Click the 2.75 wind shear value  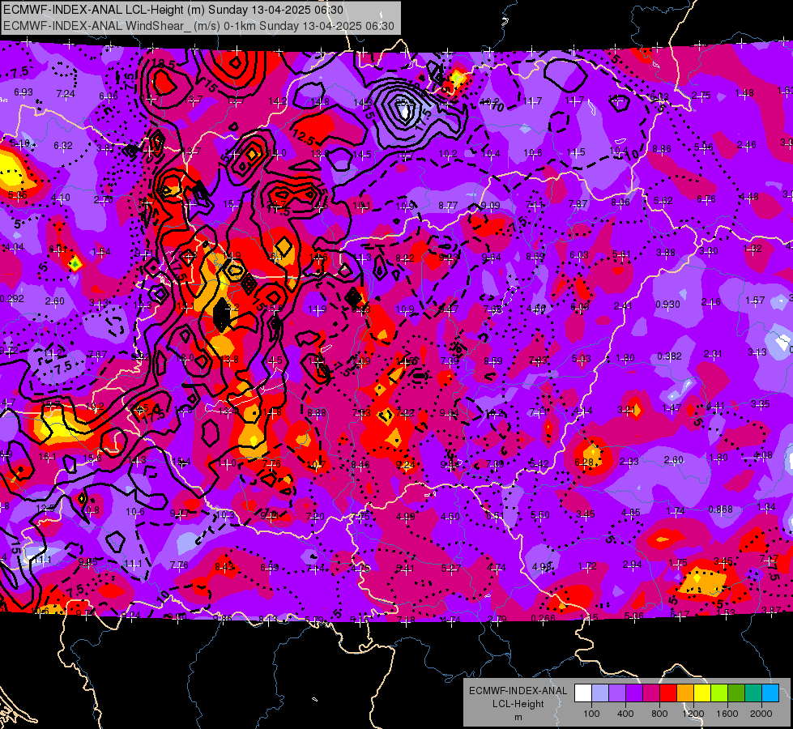coord(701,96)
